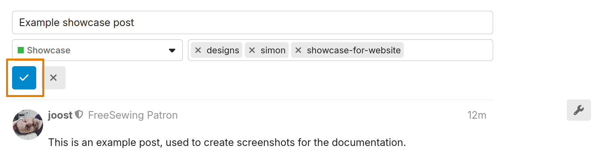Viewport: 601px width, 158px height.
Task: Open the category selector showing Showcase
Action: coord(97,50)
